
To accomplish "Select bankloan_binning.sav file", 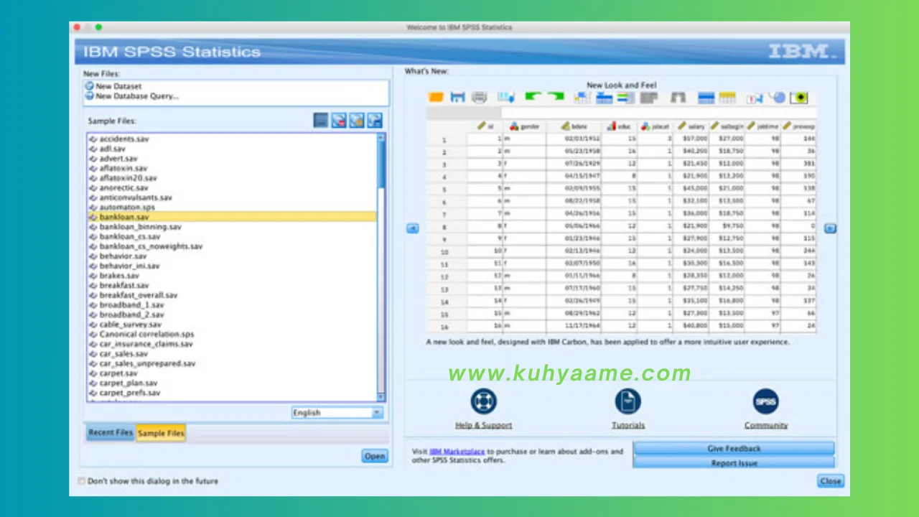I will [231, 226].
